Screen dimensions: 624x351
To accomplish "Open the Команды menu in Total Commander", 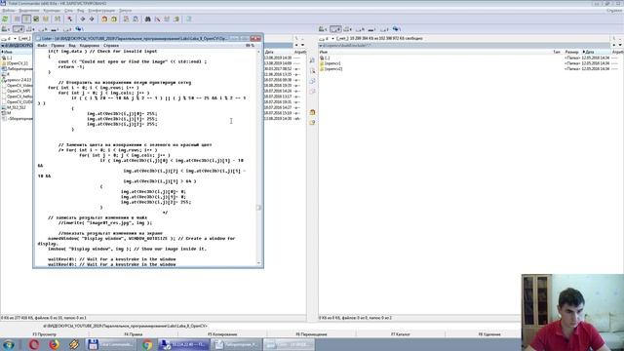I will 52,11.
